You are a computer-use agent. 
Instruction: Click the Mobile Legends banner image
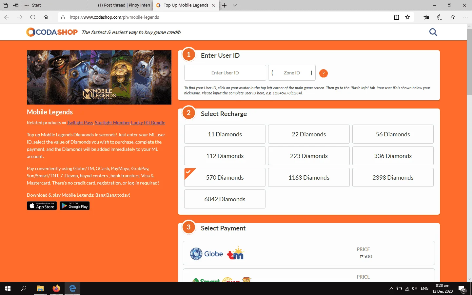(99, 77)
